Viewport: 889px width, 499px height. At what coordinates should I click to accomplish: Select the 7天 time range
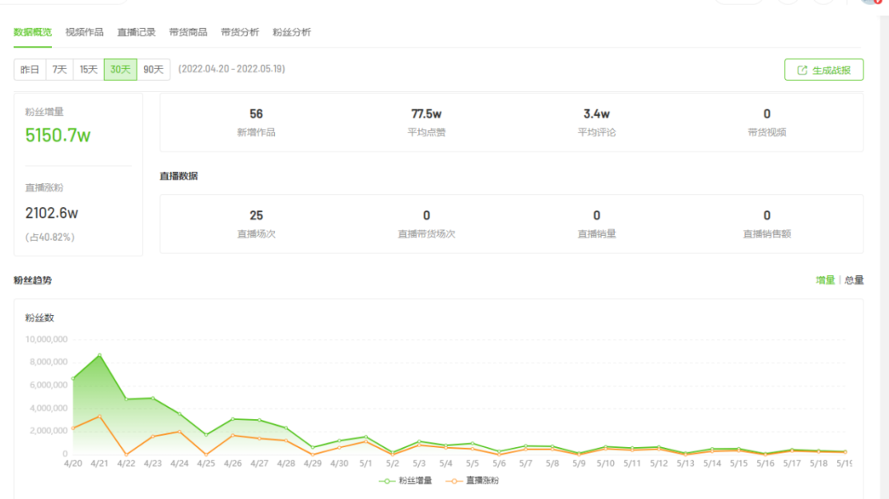point(59,70)
